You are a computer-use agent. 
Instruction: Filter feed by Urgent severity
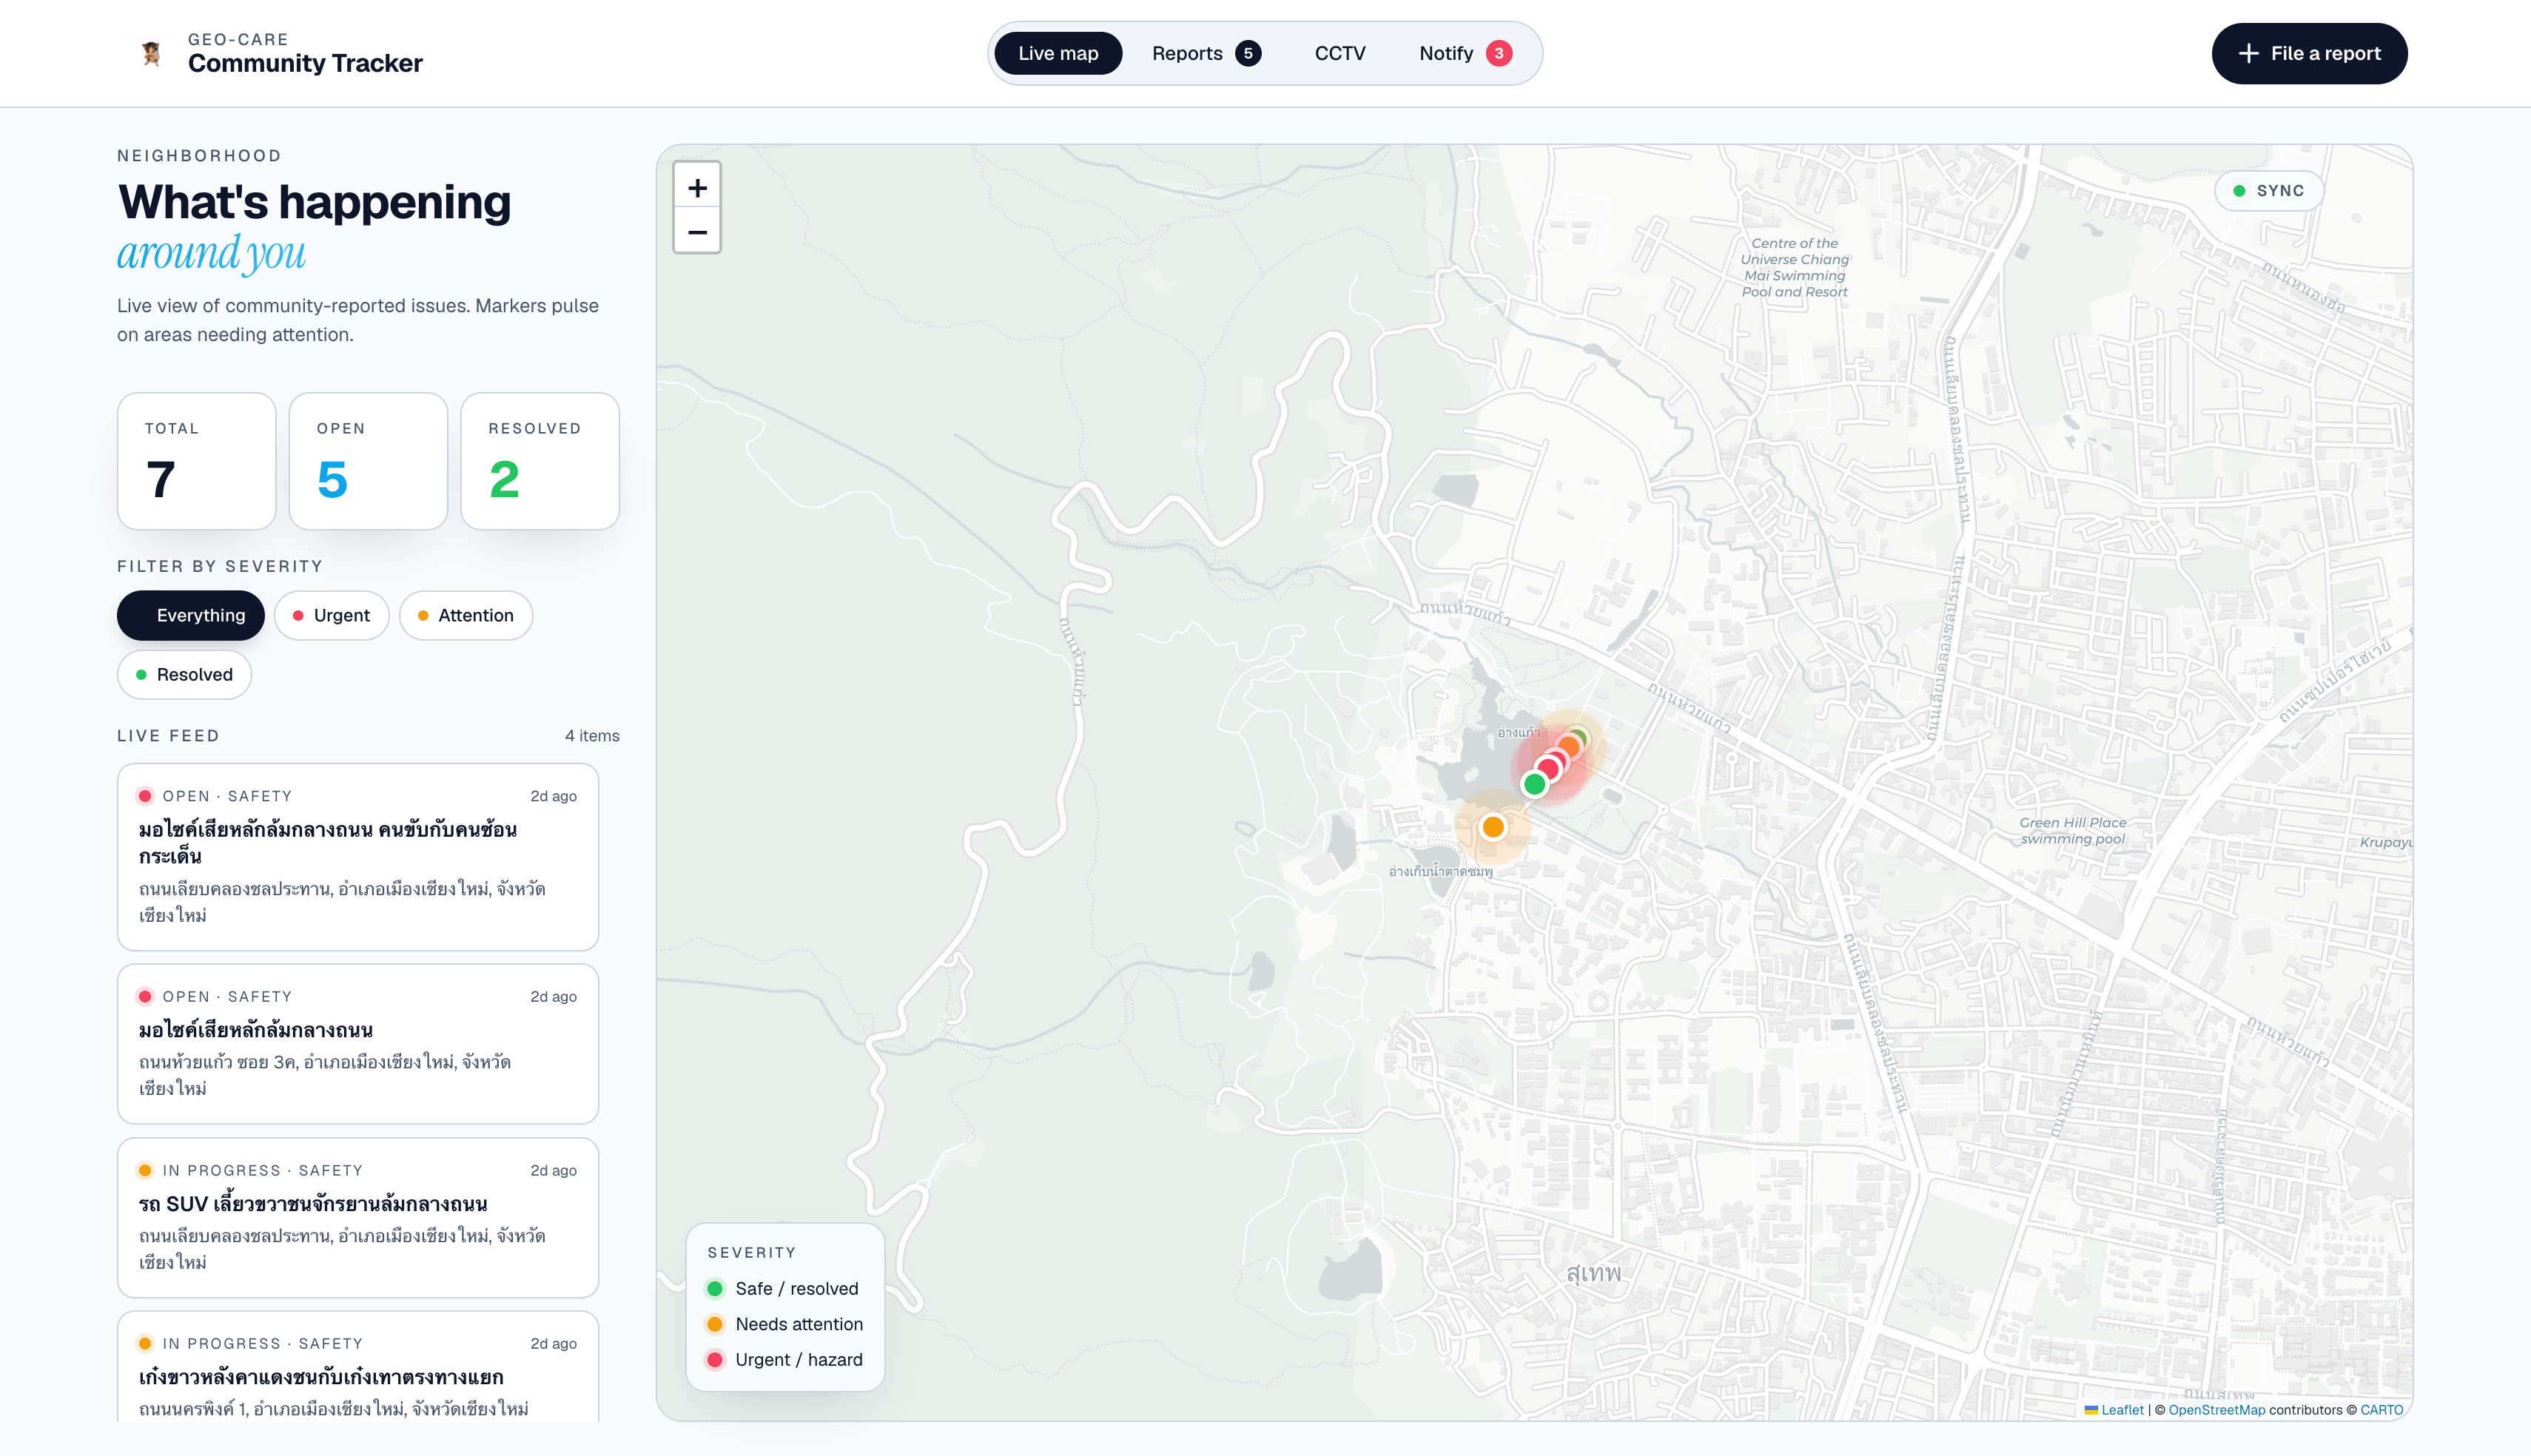tap(332, 616)
